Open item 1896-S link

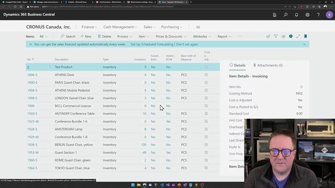coord(32,75)
